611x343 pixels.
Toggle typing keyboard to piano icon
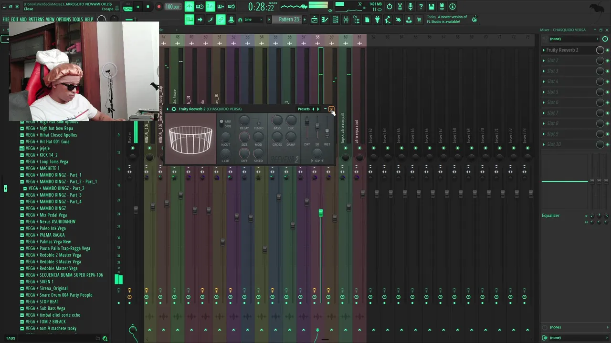[190, 20]
